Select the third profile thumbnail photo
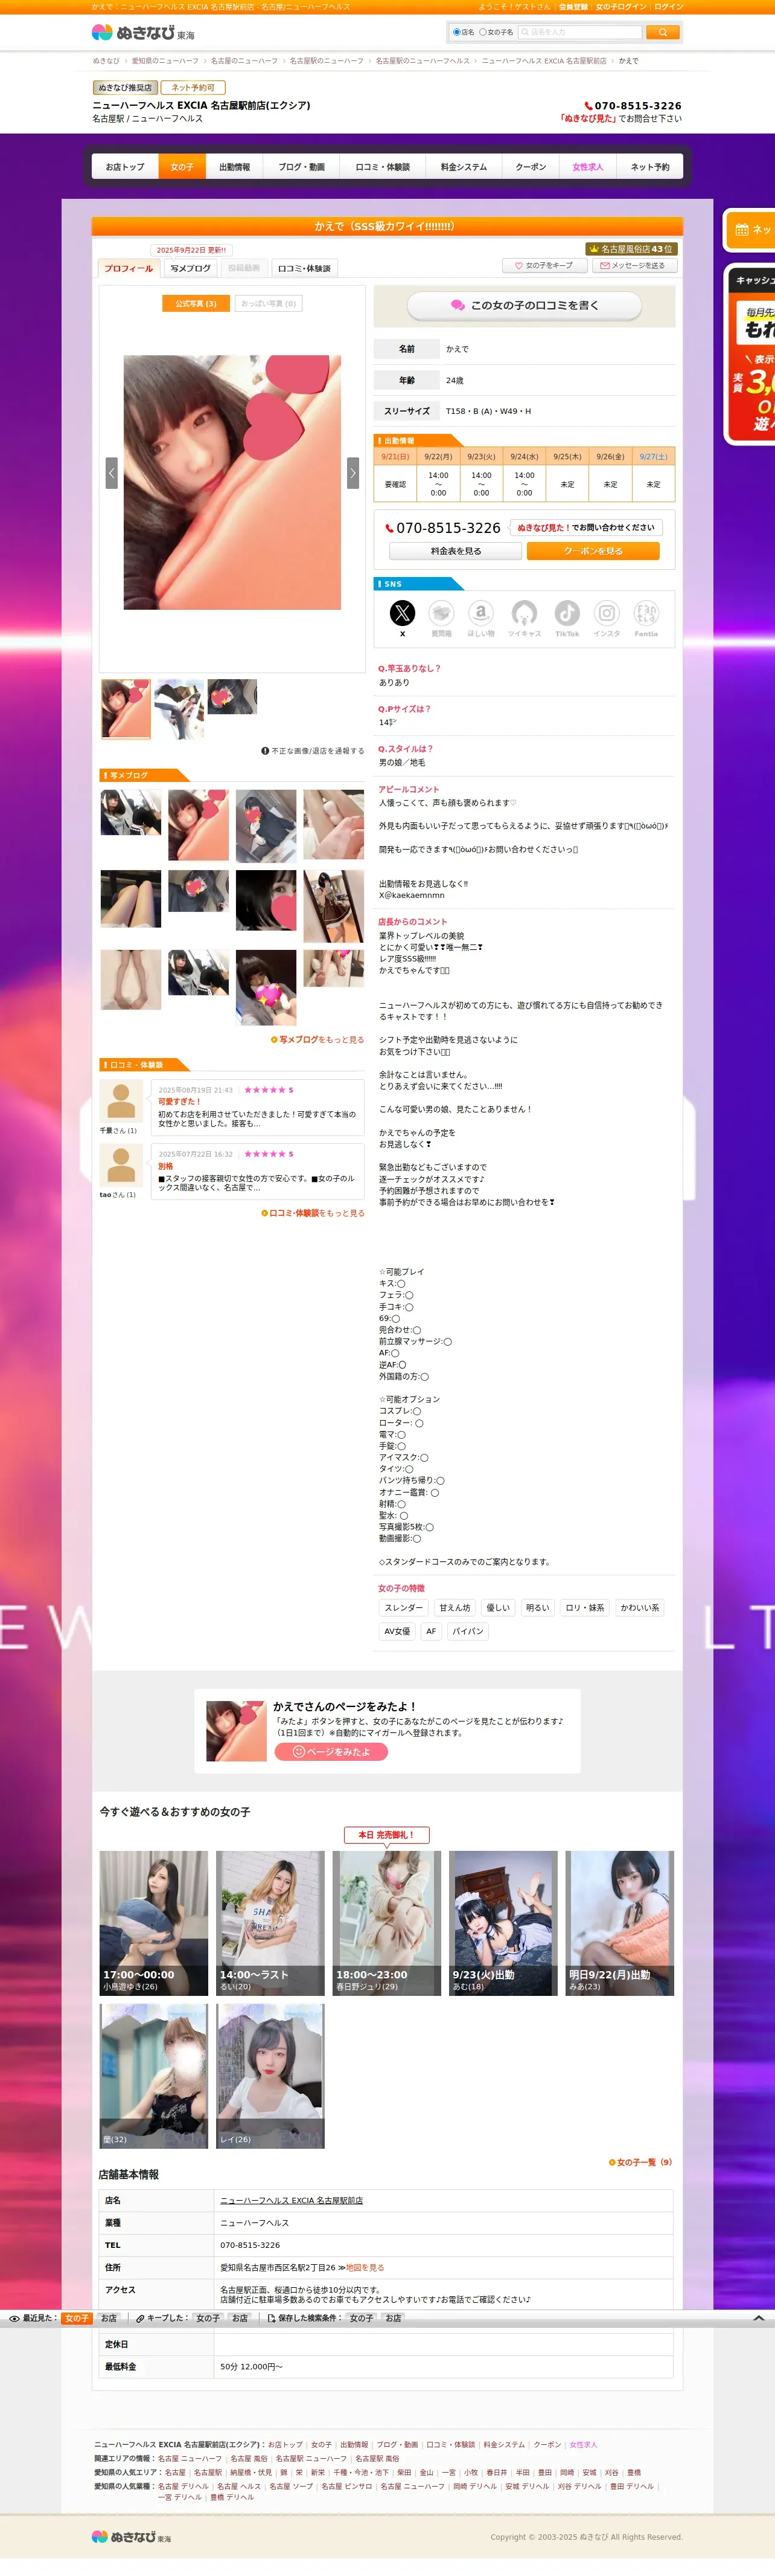 (232, 697)
